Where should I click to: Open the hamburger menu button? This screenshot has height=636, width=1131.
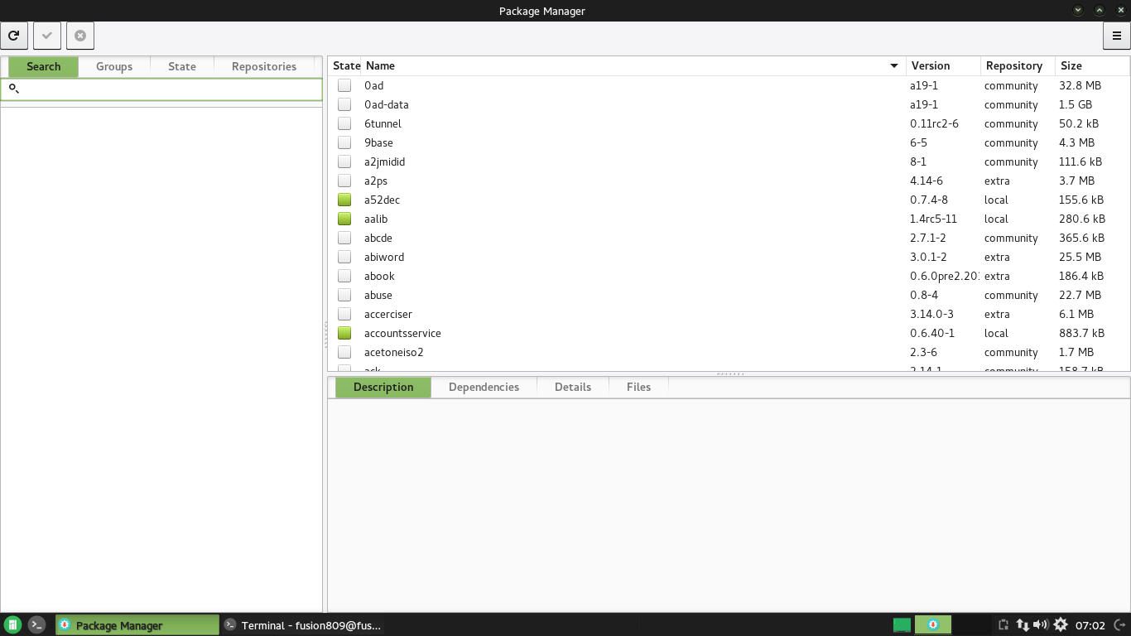coord(1117,36)
